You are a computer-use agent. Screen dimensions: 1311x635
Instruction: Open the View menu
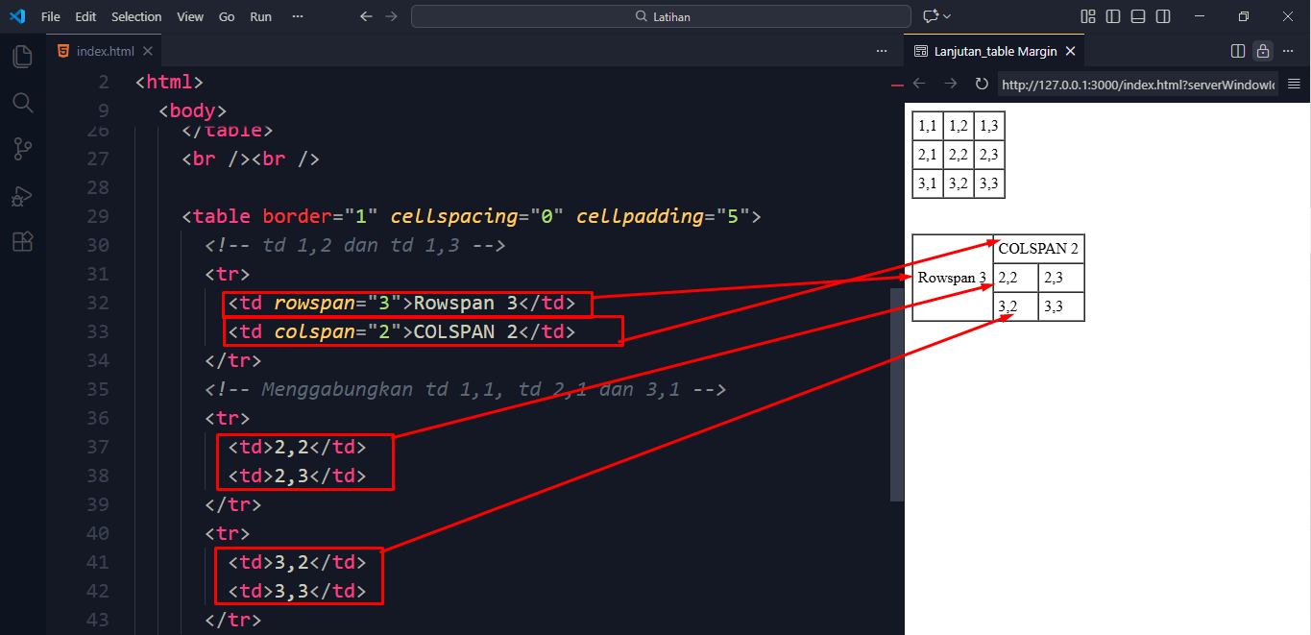point(189,16)
